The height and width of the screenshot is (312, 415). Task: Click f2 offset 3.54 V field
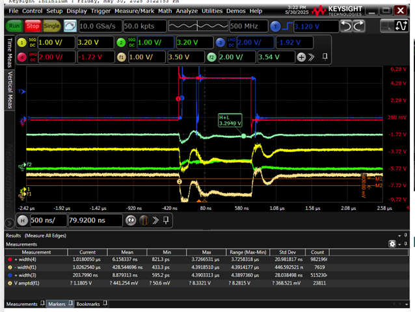pos(276,57)
